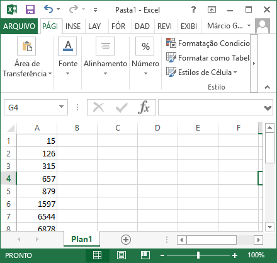277x263 pixels.
Task: Select the PÁGI (Página Inicial) ribbon tab
Action: 50,26
